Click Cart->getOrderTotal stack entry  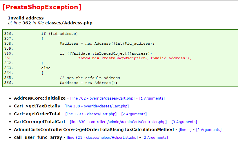coord(37,114)
